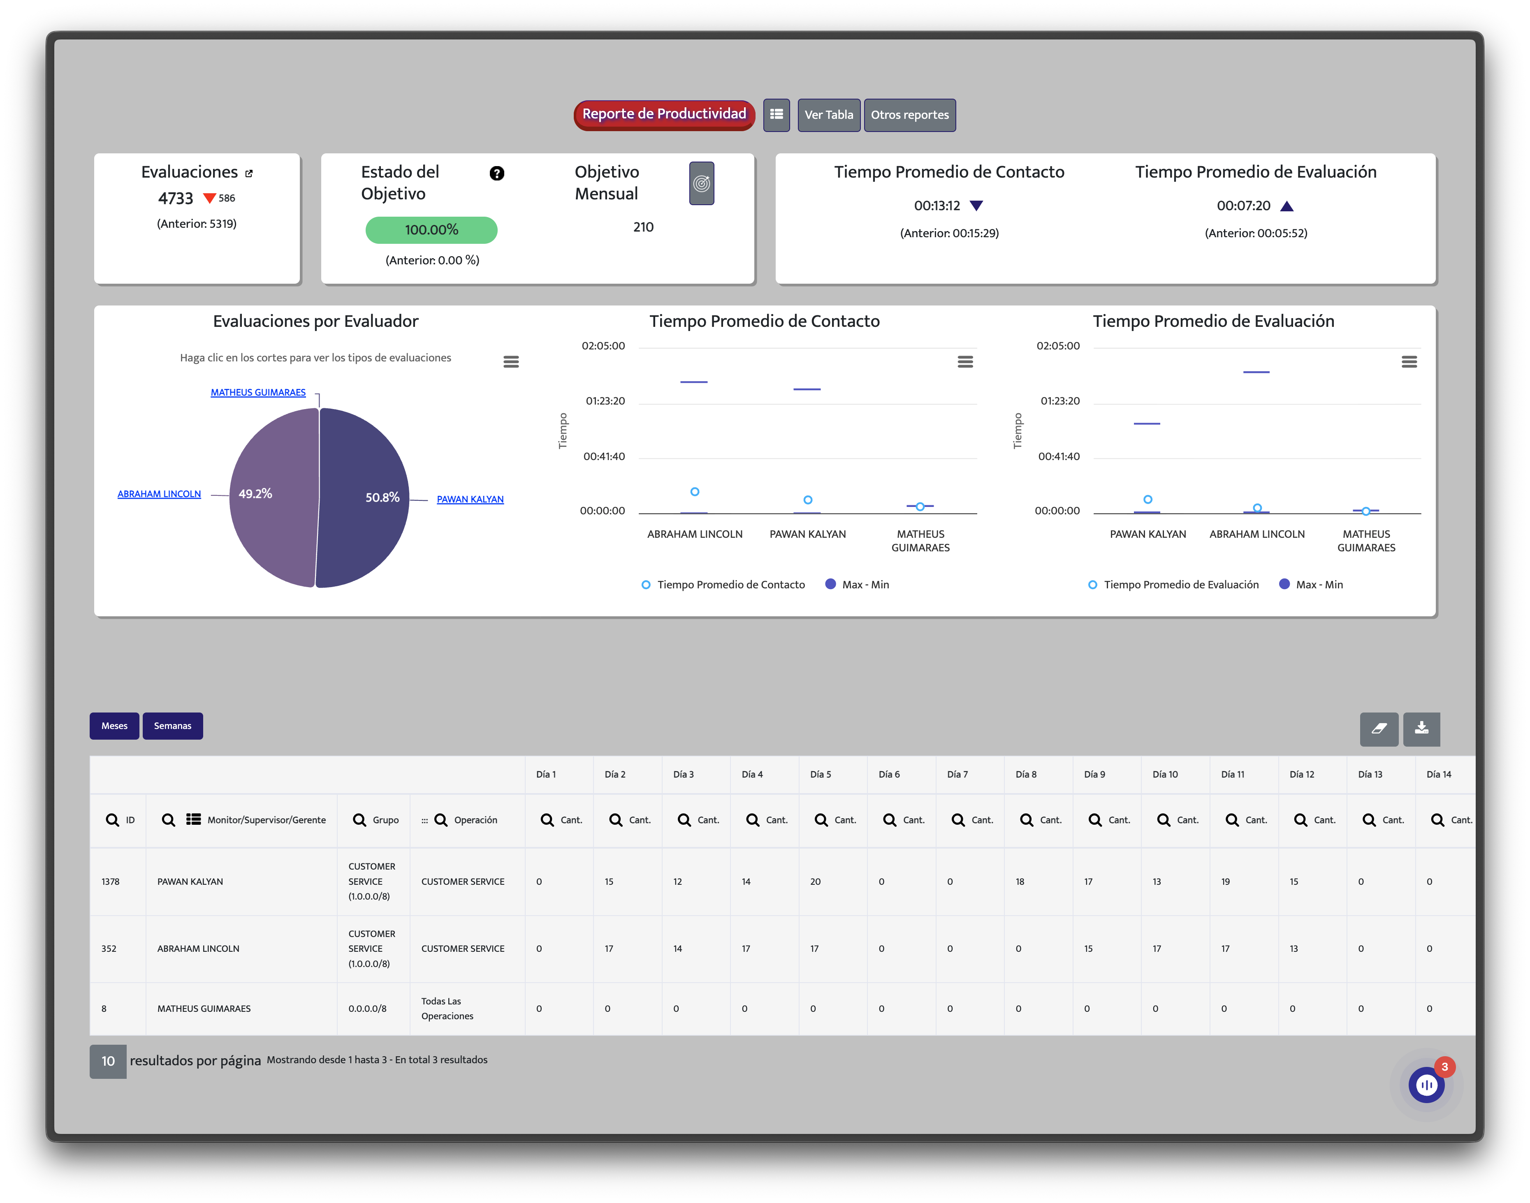The image size is (1530, 1203).
Task: Switch to the Semanas view
Action: click(x=173, y=726)
